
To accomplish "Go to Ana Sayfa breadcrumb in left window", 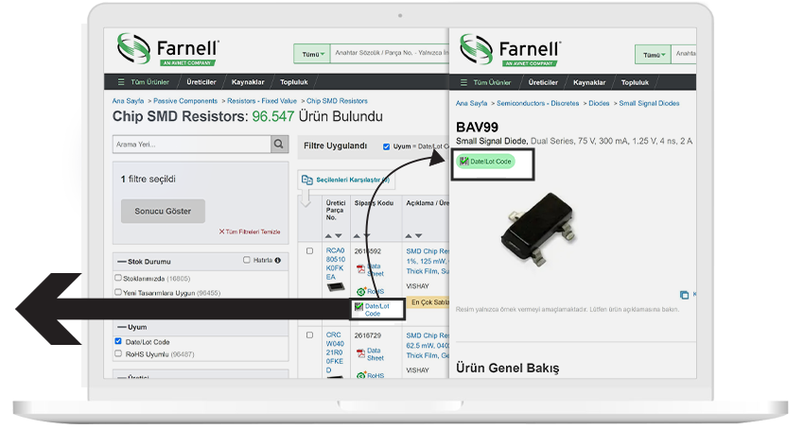I will tap(128, 101).
